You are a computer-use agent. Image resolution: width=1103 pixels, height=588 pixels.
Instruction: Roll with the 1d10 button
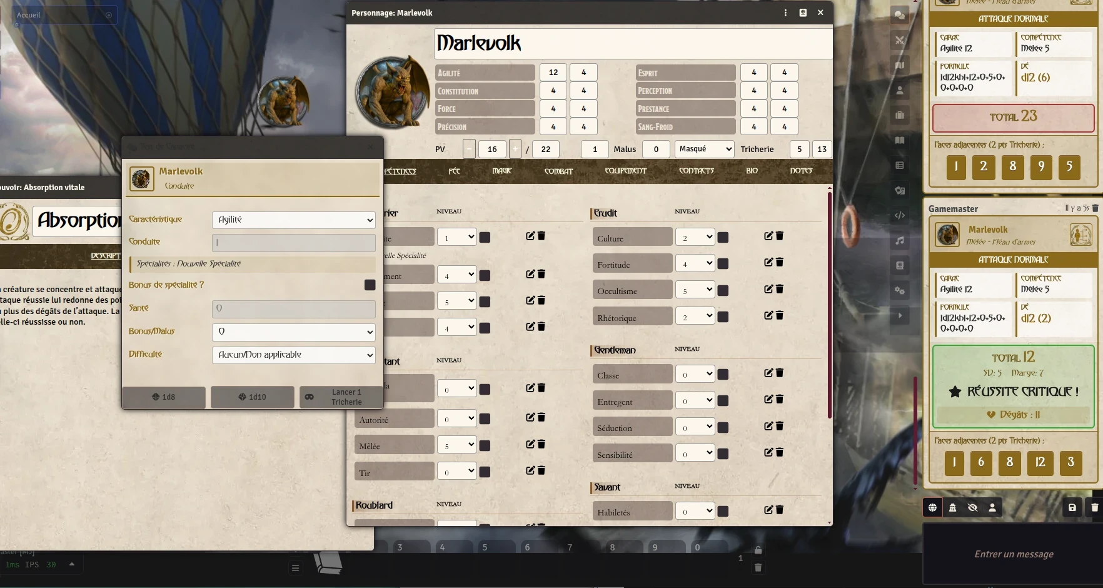pos(252,397)
